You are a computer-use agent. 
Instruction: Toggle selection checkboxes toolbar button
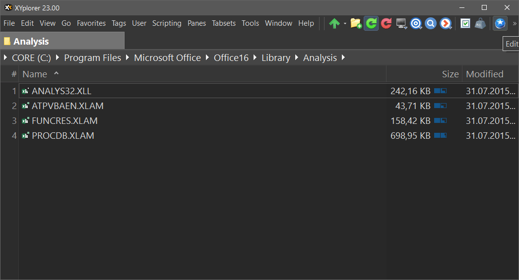pos(465,23)
